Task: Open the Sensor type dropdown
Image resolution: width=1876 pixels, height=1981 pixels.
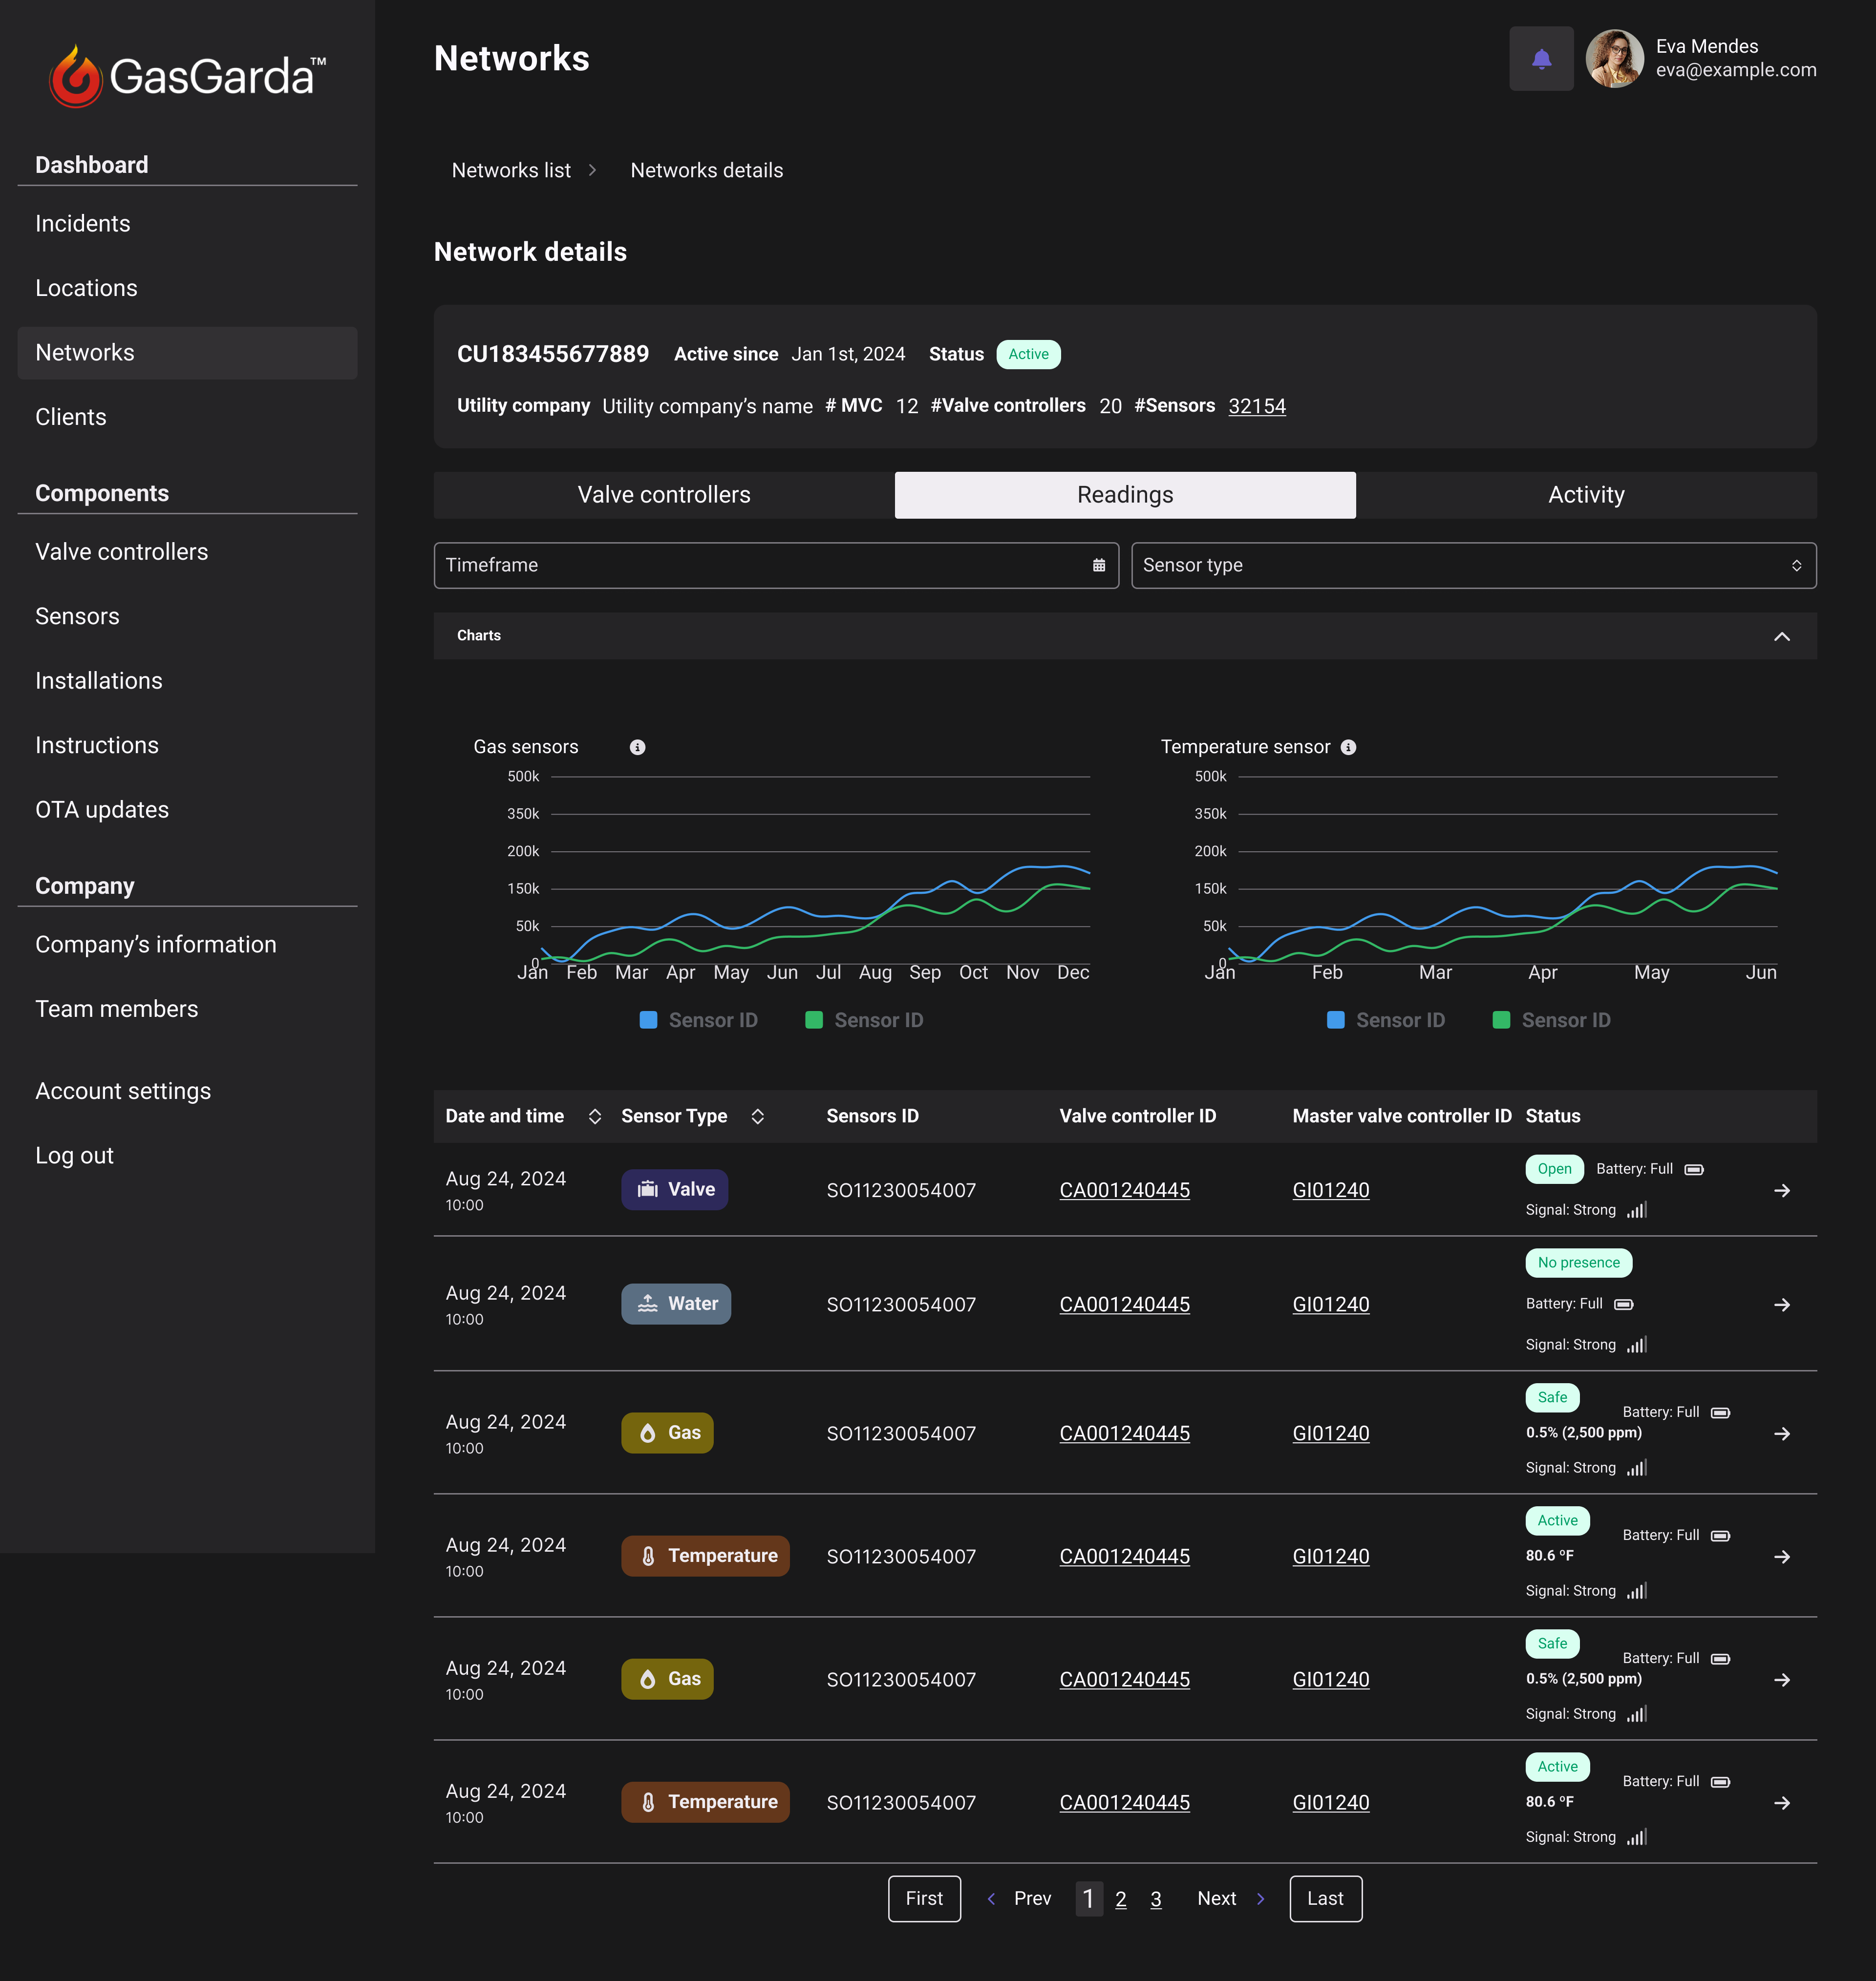Action: coord(1474,565)
